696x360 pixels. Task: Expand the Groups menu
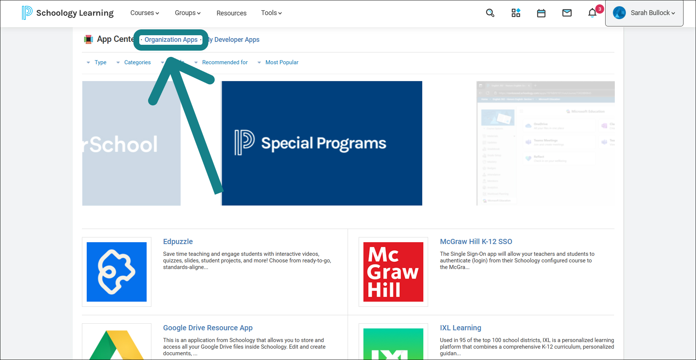point(188,13)
